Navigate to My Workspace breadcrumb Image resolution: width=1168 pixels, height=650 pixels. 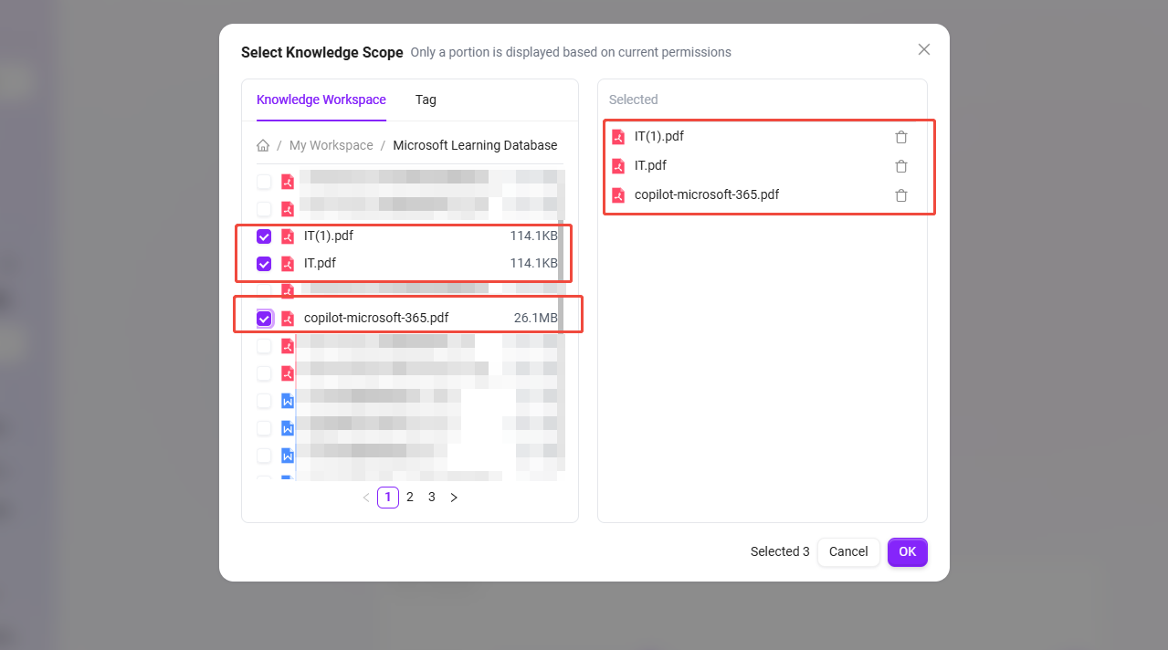pos(331,145)
